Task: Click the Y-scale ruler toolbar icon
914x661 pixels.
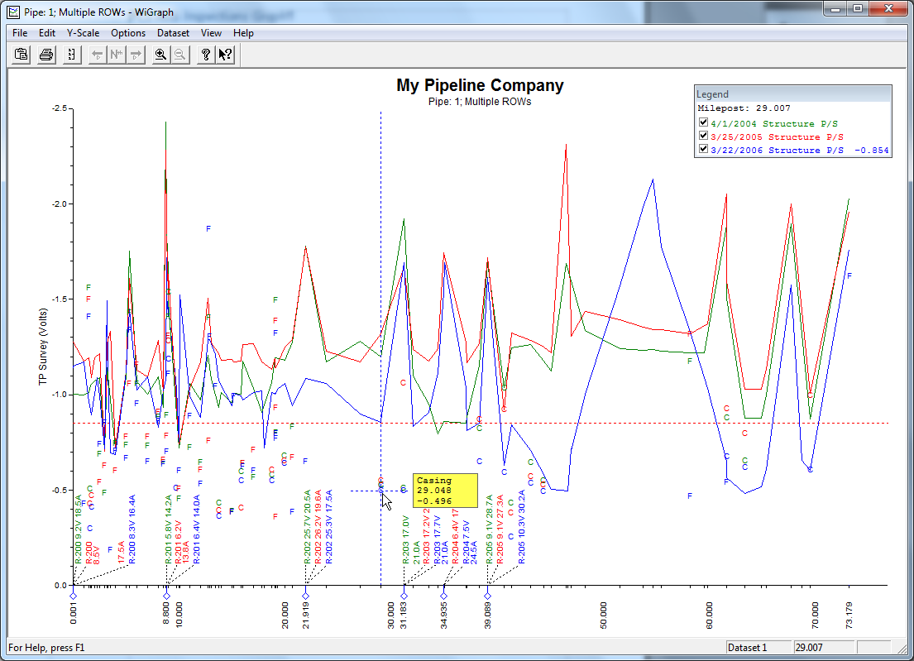Action: (72, 55)
